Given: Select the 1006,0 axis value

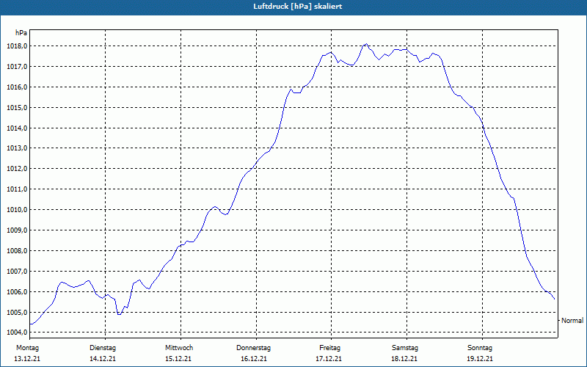Looking at the screenshot, I should click(17, 292).
